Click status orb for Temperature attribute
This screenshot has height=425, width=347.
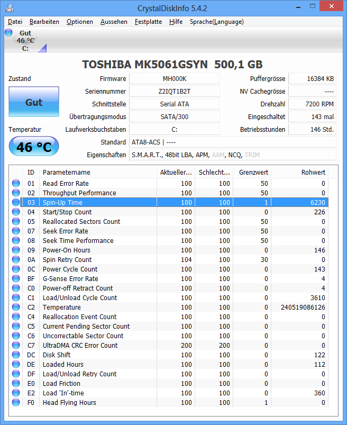(x=16, y=307)
